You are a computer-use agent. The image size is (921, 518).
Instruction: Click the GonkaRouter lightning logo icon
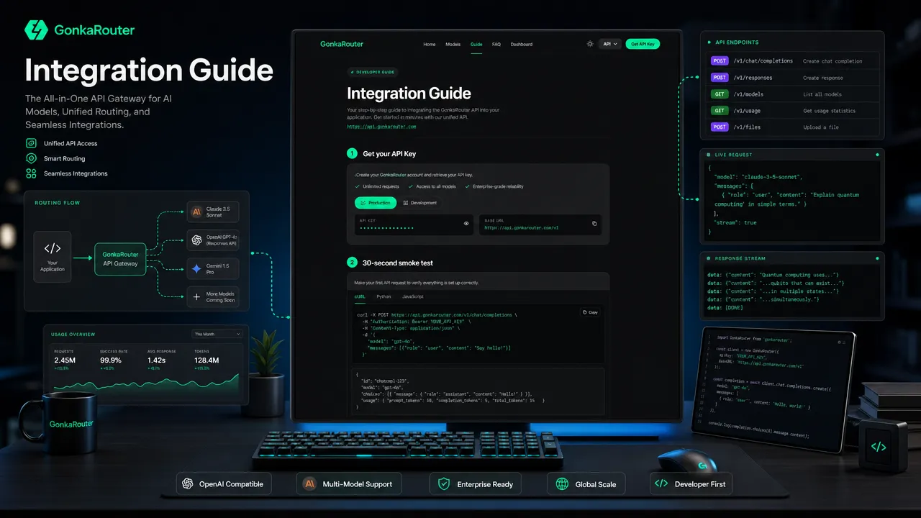click(36, 30)
